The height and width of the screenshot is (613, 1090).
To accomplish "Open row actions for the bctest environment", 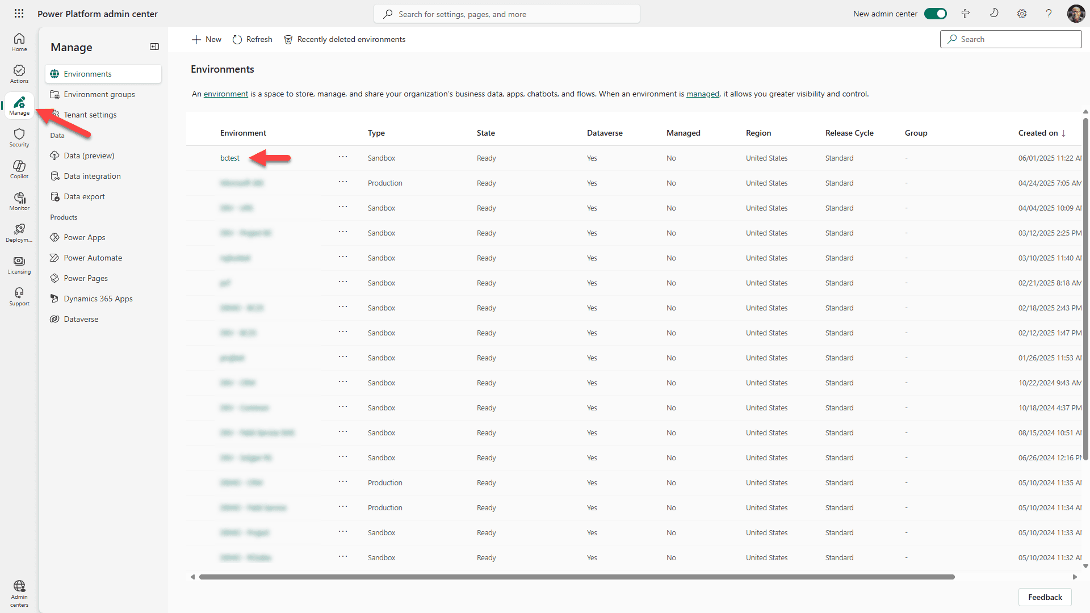I will click(343, 158).
